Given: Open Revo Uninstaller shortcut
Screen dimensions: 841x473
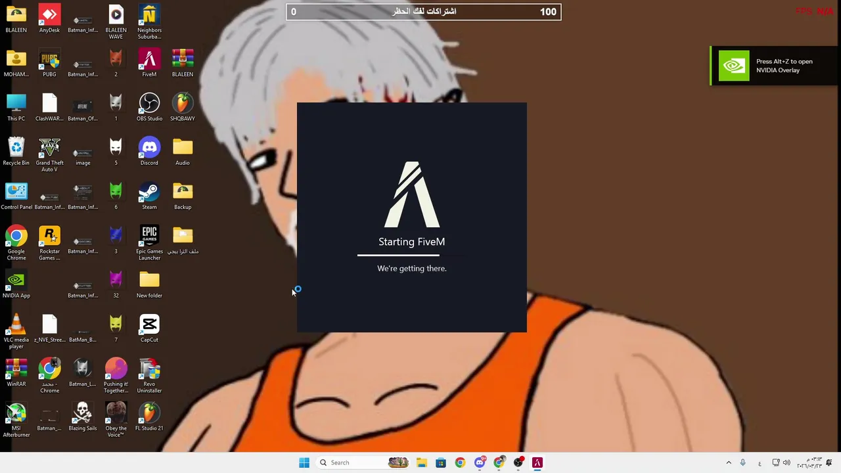Looking at the screenshot, I should tap(149, 376).
